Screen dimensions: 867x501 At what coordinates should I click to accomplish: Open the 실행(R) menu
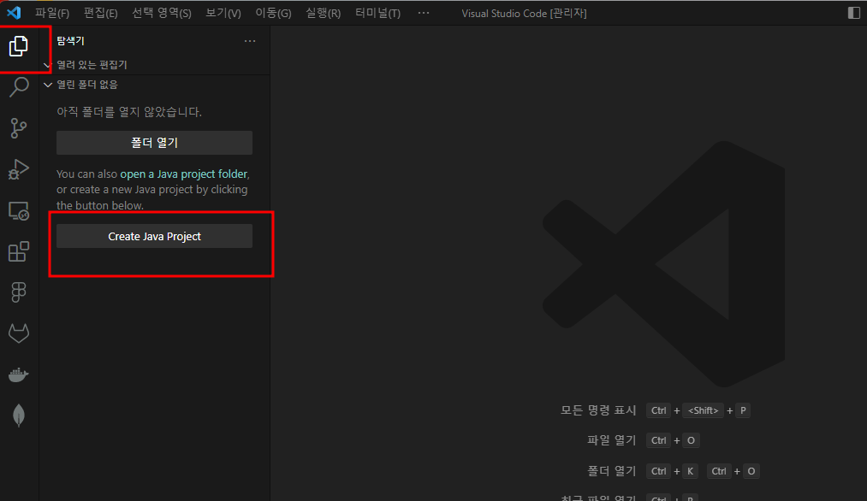pyautogui.click(x=323, y=13)
